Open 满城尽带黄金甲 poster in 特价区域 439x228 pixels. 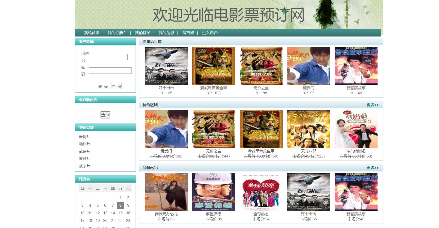click(x=261, y=129)
